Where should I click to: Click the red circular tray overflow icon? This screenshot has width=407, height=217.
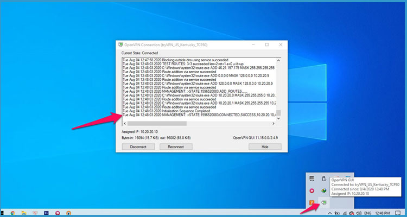click(x=311, y=190)
